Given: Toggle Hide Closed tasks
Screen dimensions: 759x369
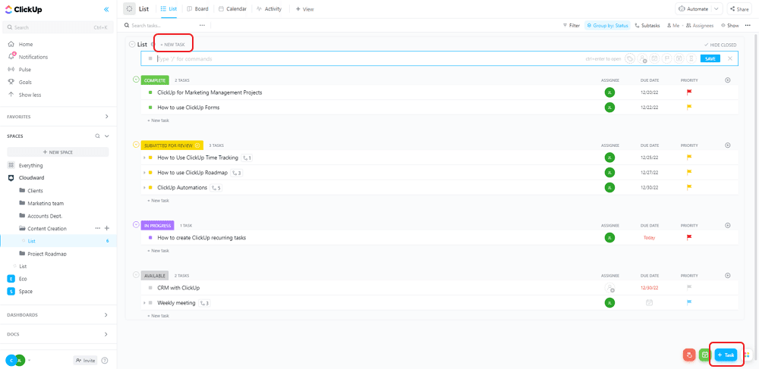Looking at the screenshot, I should tap(720, 45).
